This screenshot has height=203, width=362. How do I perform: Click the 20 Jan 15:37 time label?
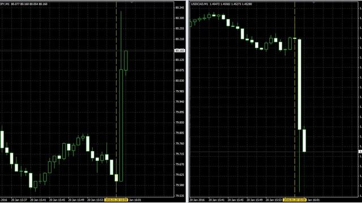click(x=19, y=200)
